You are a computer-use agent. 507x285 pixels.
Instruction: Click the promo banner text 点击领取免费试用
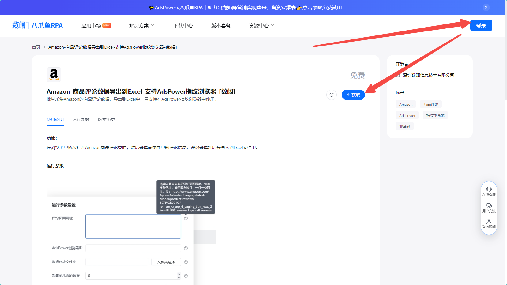point(322,7)
